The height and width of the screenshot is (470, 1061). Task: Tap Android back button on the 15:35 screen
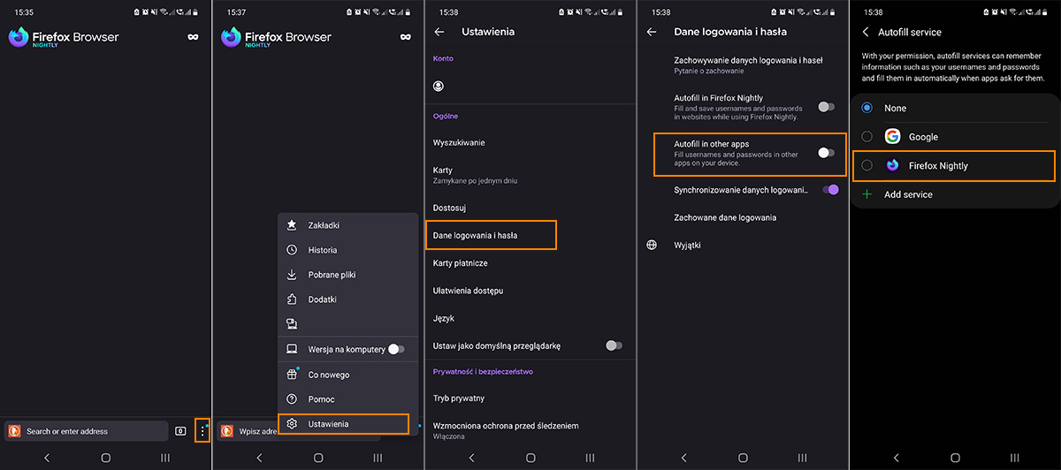(47, 458)
